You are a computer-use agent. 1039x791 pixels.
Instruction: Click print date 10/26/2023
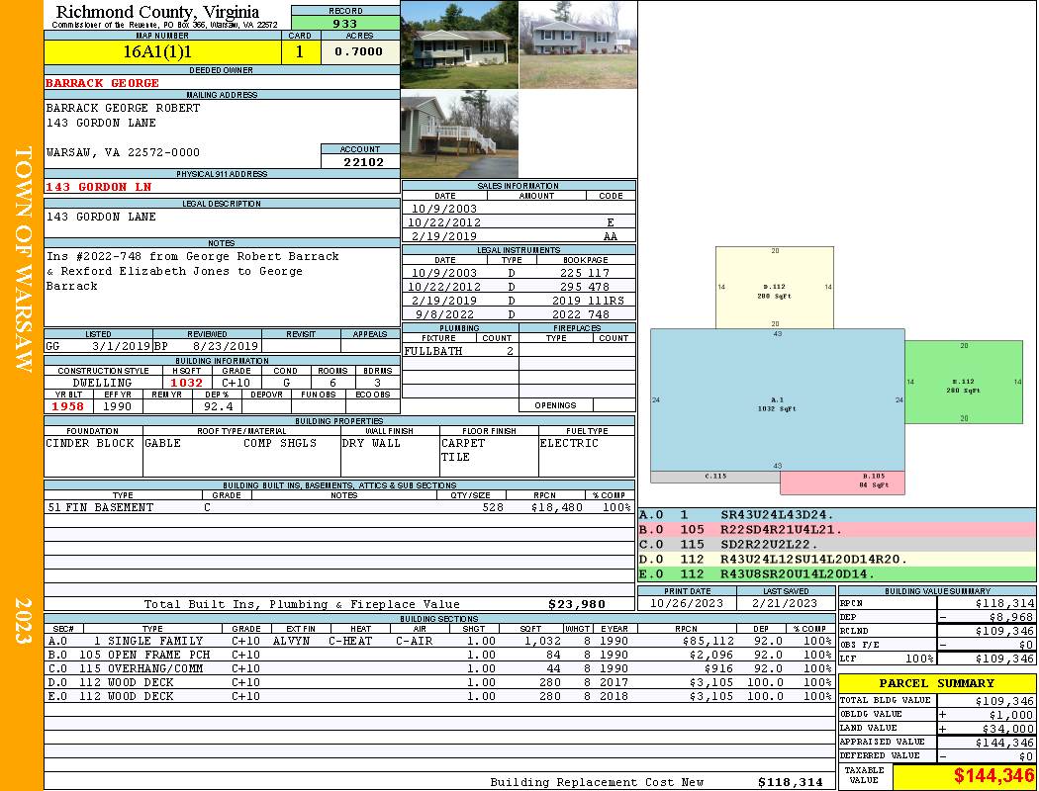[x=687, y=603]
